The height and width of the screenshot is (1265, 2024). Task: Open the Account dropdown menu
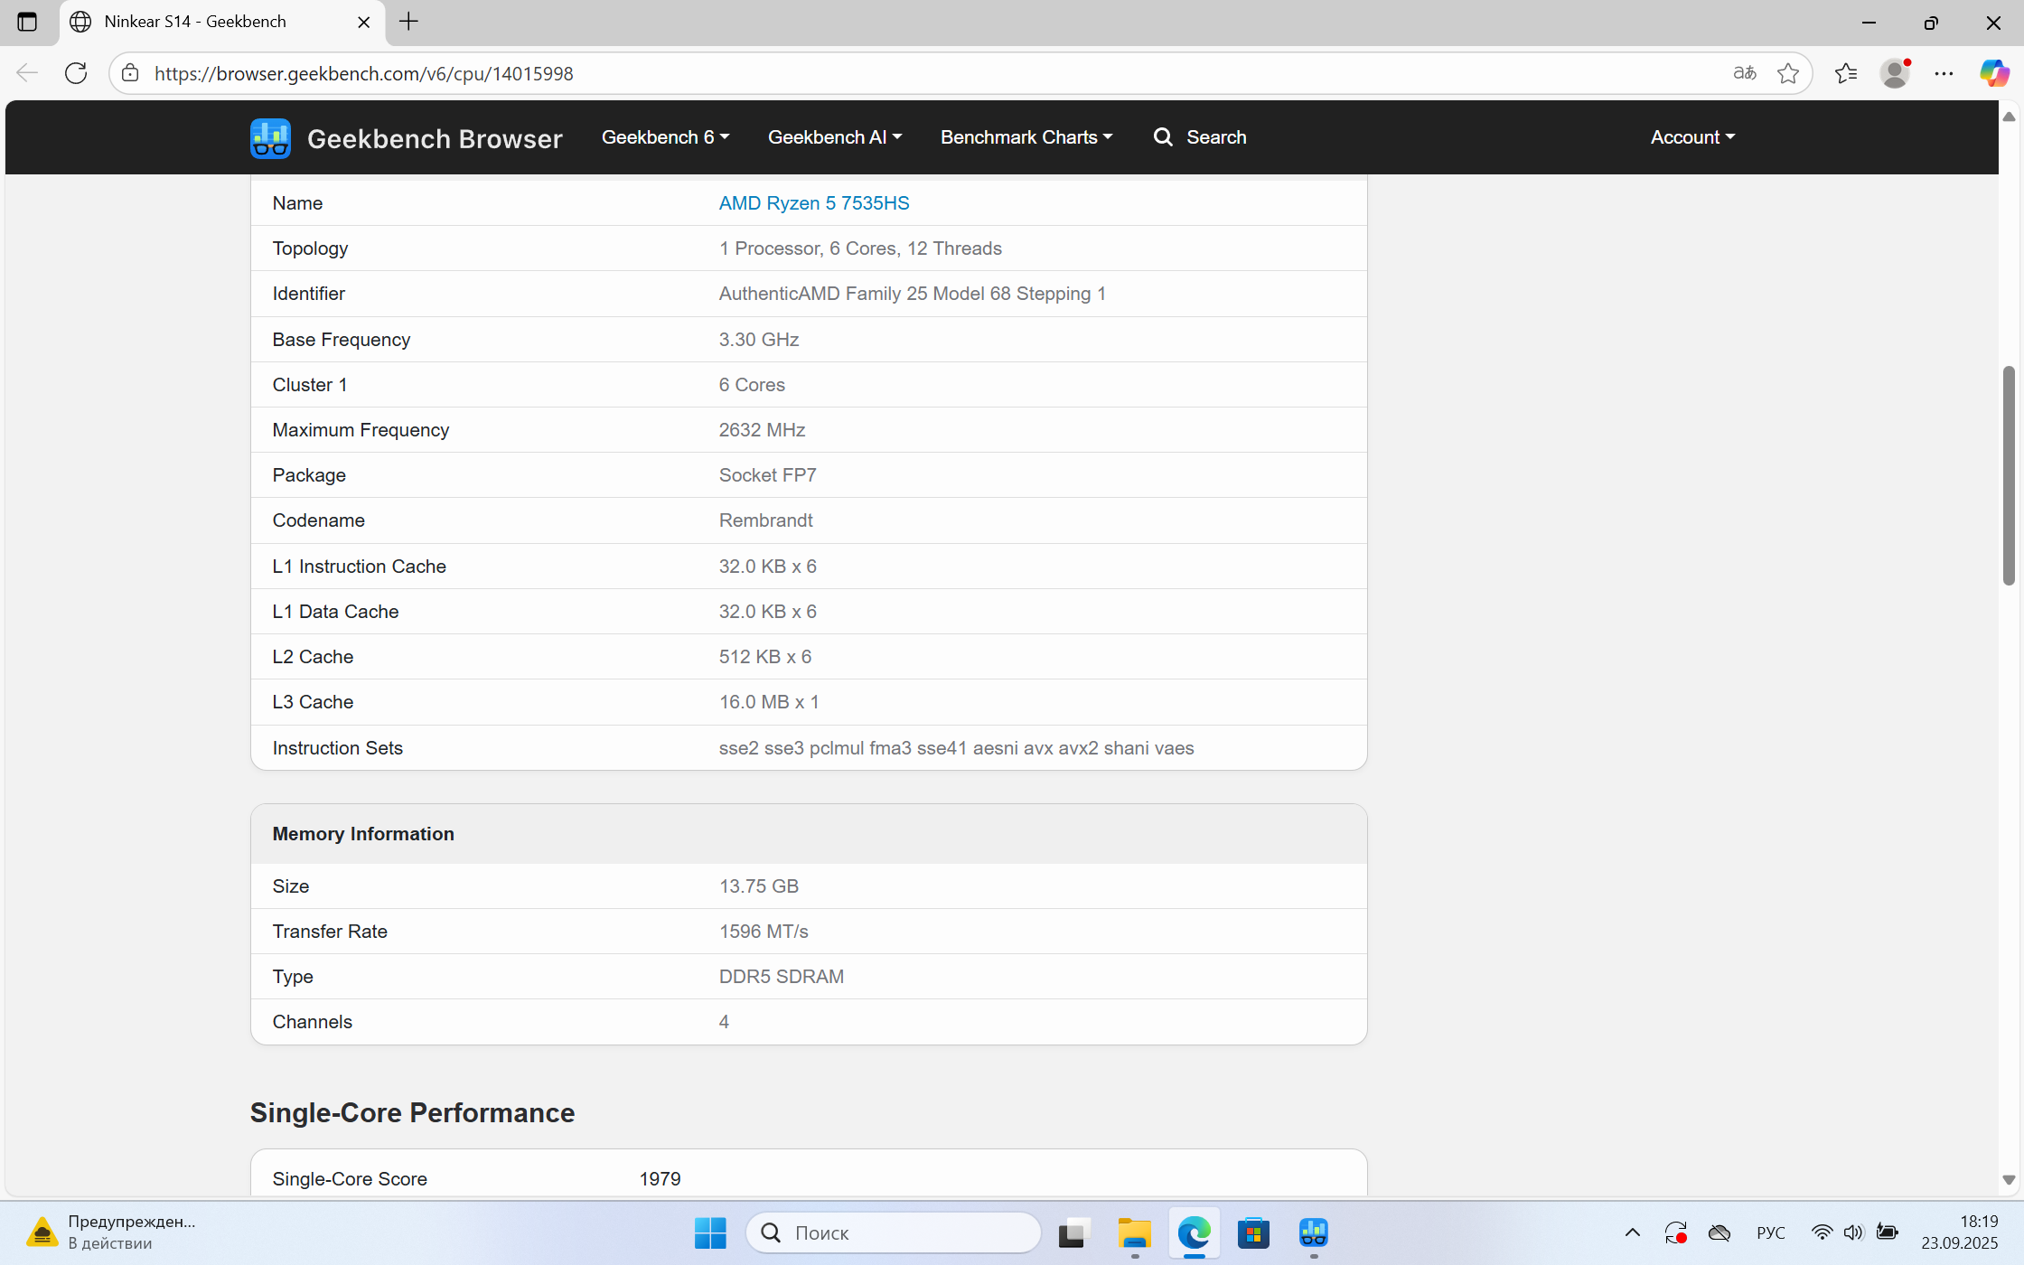(1691, 137)
